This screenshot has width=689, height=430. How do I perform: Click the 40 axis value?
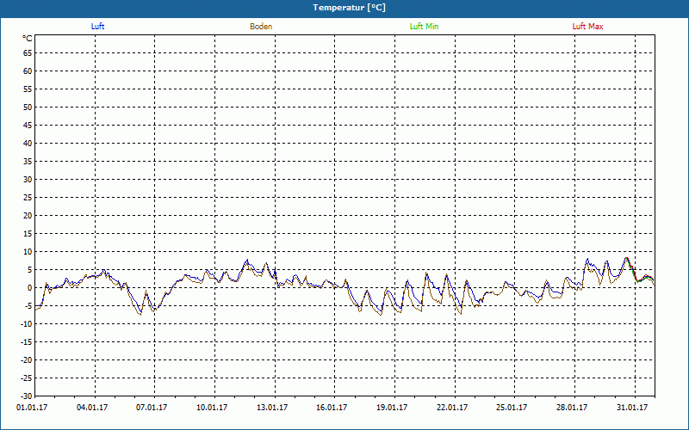[28, 144]
